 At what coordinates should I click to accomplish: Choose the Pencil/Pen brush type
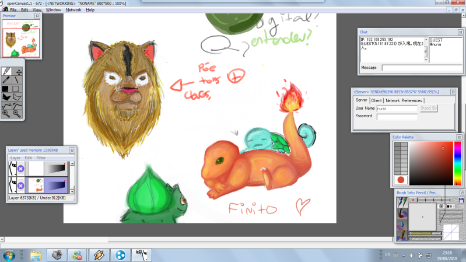[x=402, y=202]
